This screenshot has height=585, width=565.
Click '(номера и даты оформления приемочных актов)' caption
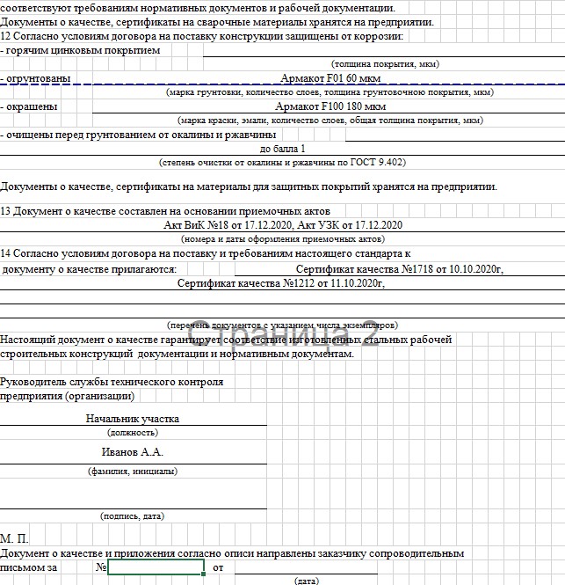(x=283, y=238)
